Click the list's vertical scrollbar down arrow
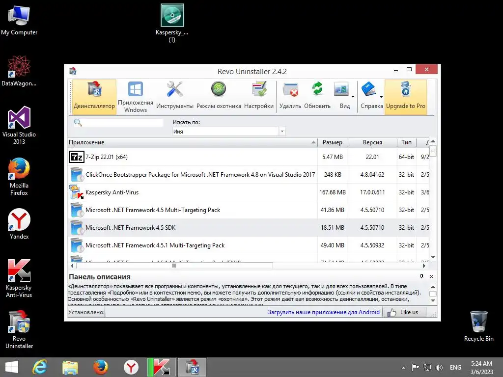This screenshot has height=377, width=503. tap(433, 257)
